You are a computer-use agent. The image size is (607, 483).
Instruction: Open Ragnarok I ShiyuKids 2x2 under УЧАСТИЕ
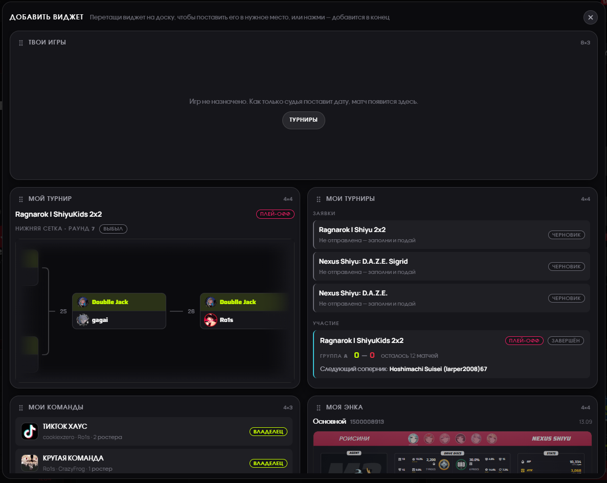tap(452, 354)
